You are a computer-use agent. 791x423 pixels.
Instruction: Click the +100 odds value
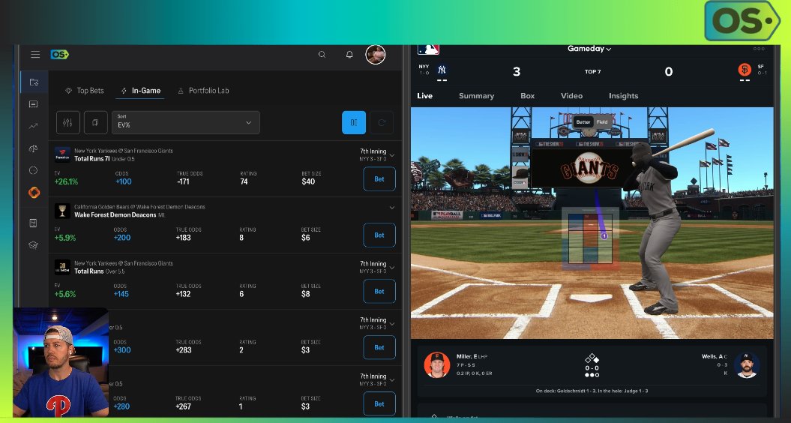coord(124,181)
